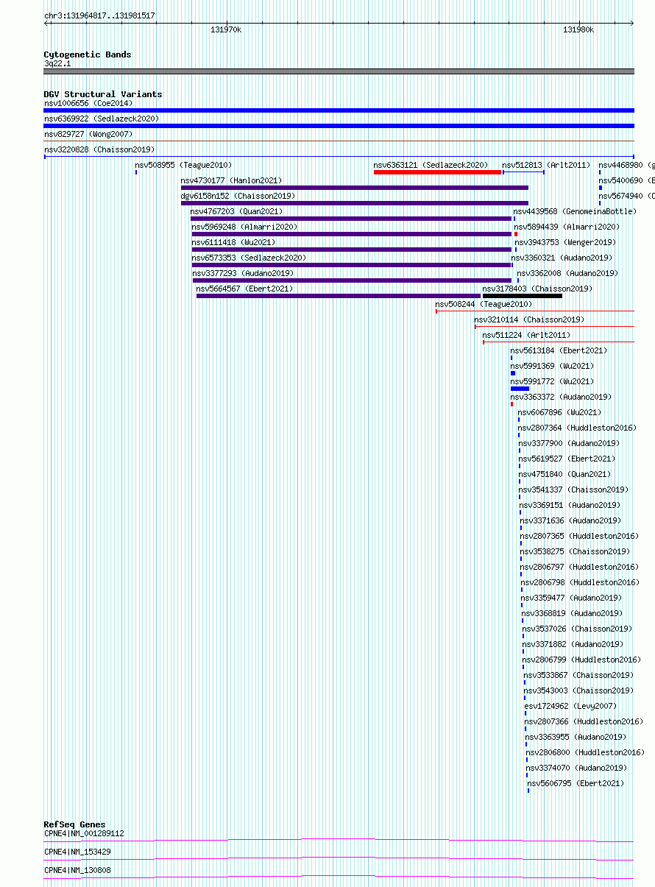Image resolution: width=655 pixels, height=887 pixels.
Task: Click variant label nsv3371636 (Audano2019)
Action: click(570, 520)
